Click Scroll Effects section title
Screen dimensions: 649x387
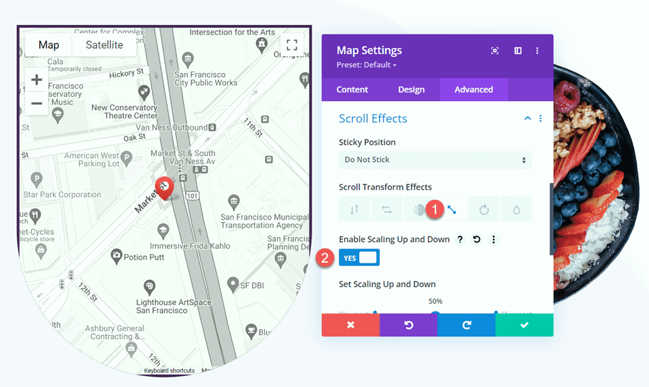tap(373, 119)
